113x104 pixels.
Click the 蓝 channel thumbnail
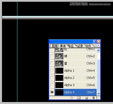tap(59, 63)
